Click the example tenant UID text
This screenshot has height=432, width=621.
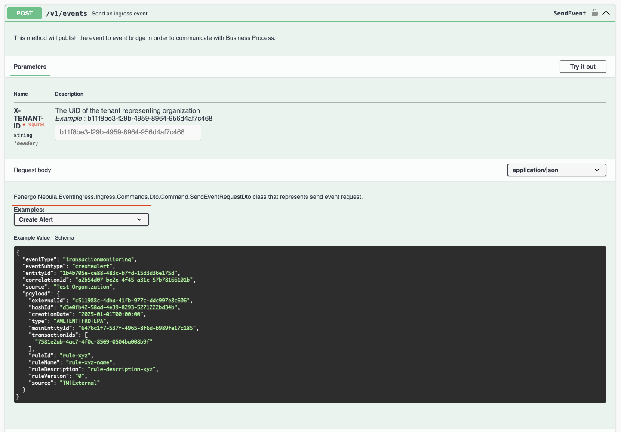(x=150, y=119)
